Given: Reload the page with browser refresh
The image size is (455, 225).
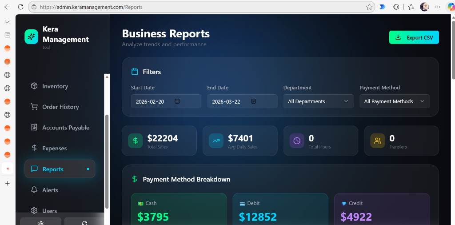Looking at the screenshot, I should pyautogui.click(x=20, y=7).
